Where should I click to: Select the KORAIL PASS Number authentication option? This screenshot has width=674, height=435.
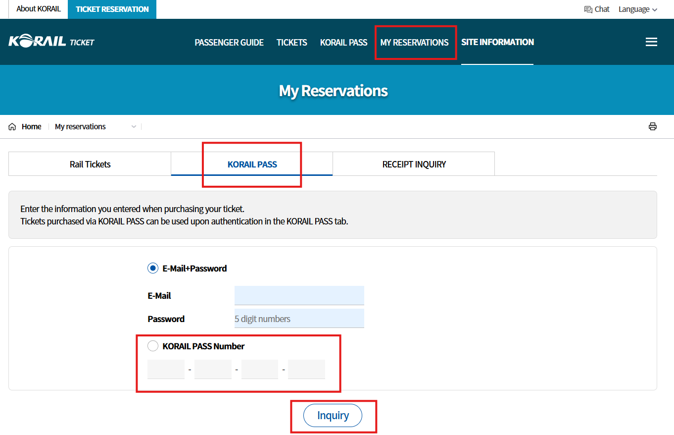point(153,345)
